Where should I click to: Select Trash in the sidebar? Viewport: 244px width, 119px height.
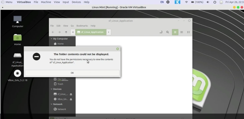58,84
